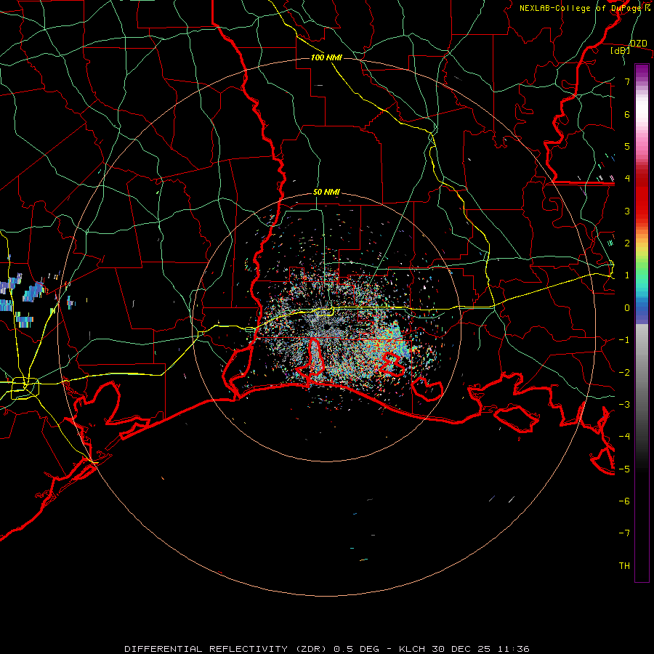654x654 pixels.
Task: Click the legend value 4
Action: pos(627,179)
